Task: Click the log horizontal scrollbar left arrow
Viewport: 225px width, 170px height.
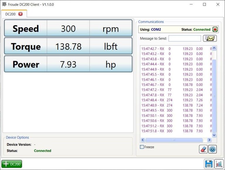Action: (x=143, y=140)
